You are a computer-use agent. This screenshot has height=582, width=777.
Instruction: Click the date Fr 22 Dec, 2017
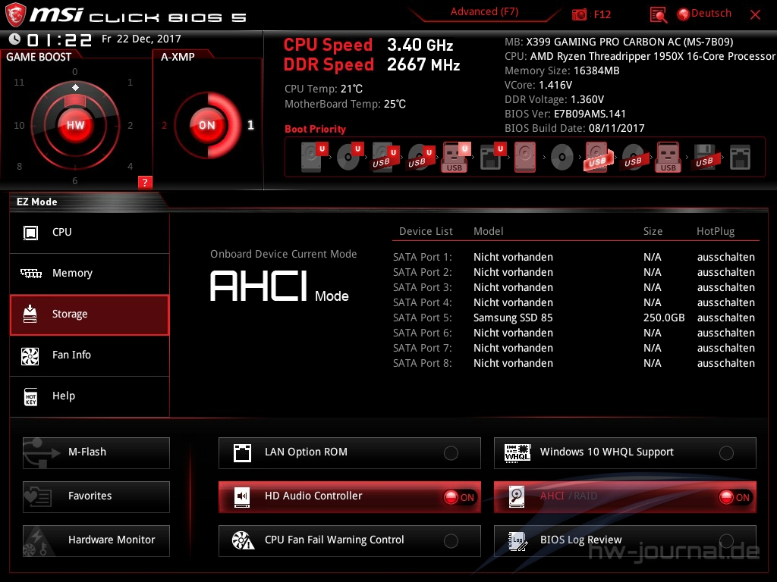[141, 39]
